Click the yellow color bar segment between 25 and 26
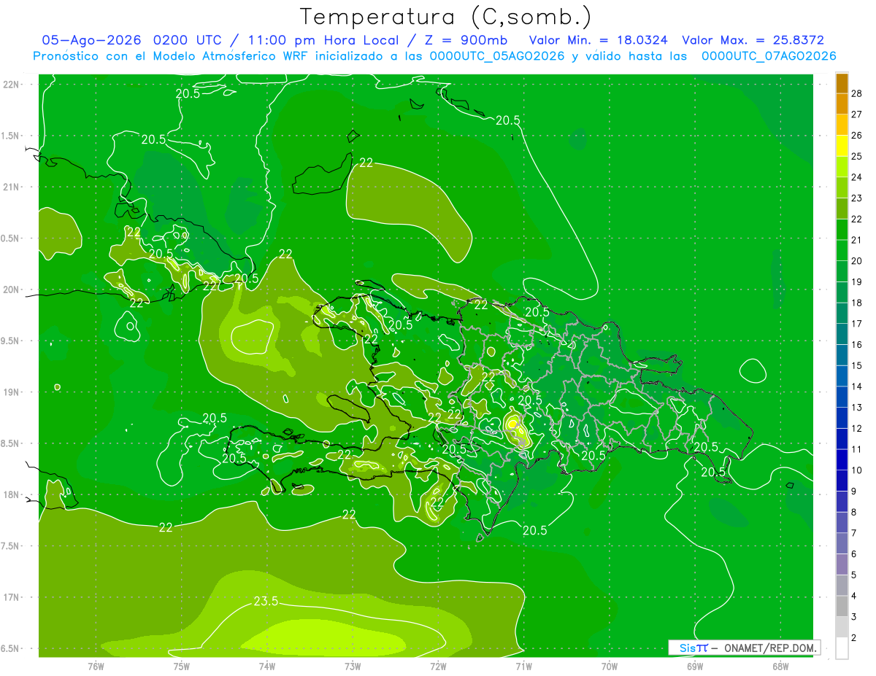Screen dimensions: 876x676 click(x=842, y=145)
